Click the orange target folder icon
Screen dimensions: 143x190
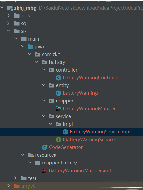click(x=17, y=186)
